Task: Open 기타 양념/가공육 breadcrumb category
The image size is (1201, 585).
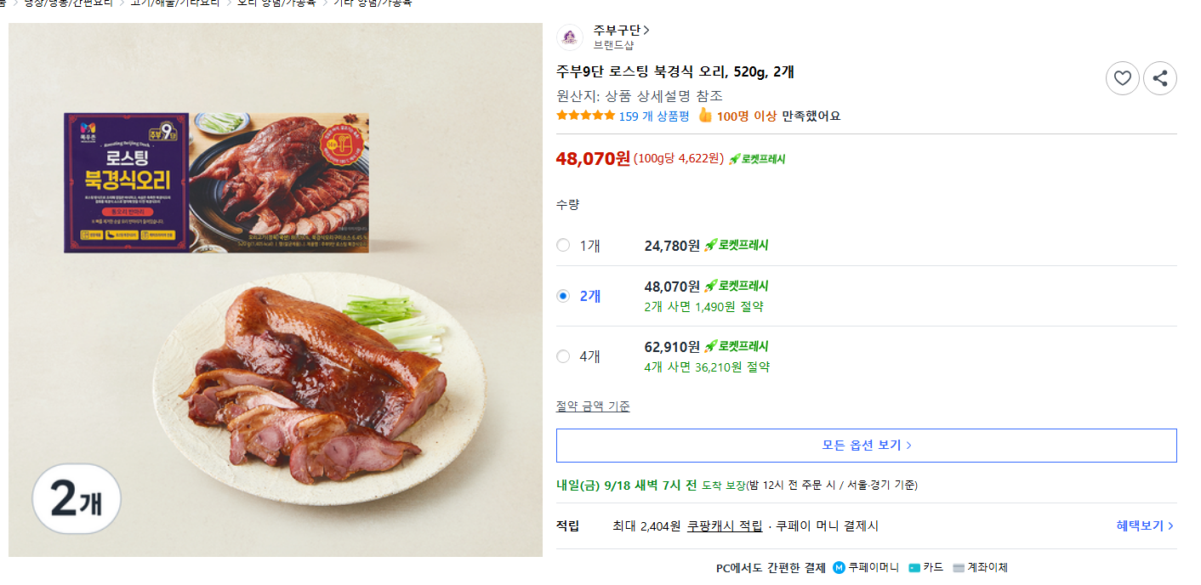Action: 373,3
